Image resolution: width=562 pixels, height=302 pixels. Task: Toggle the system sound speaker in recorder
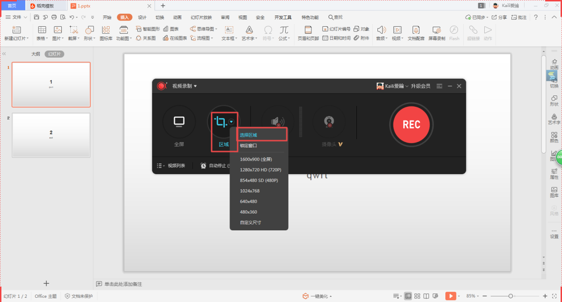tap(277, 122)
